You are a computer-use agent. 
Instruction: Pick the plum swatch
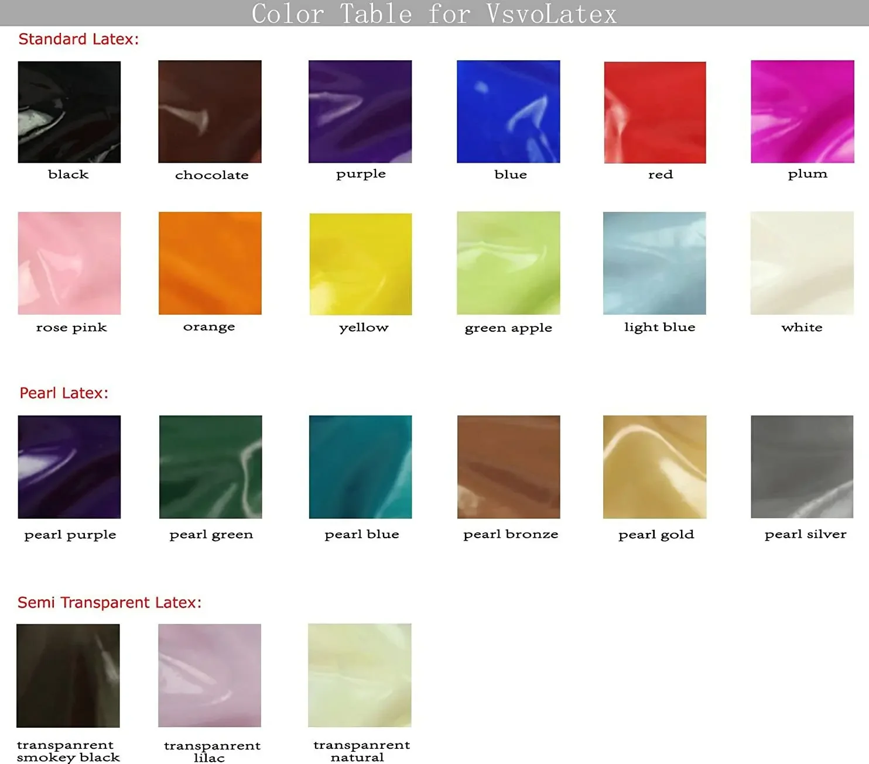click(803, 112)
